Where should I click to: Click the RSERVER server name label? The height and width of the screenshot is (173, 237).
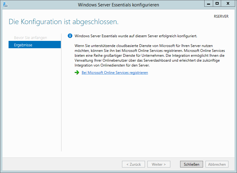tap(221, 16)
